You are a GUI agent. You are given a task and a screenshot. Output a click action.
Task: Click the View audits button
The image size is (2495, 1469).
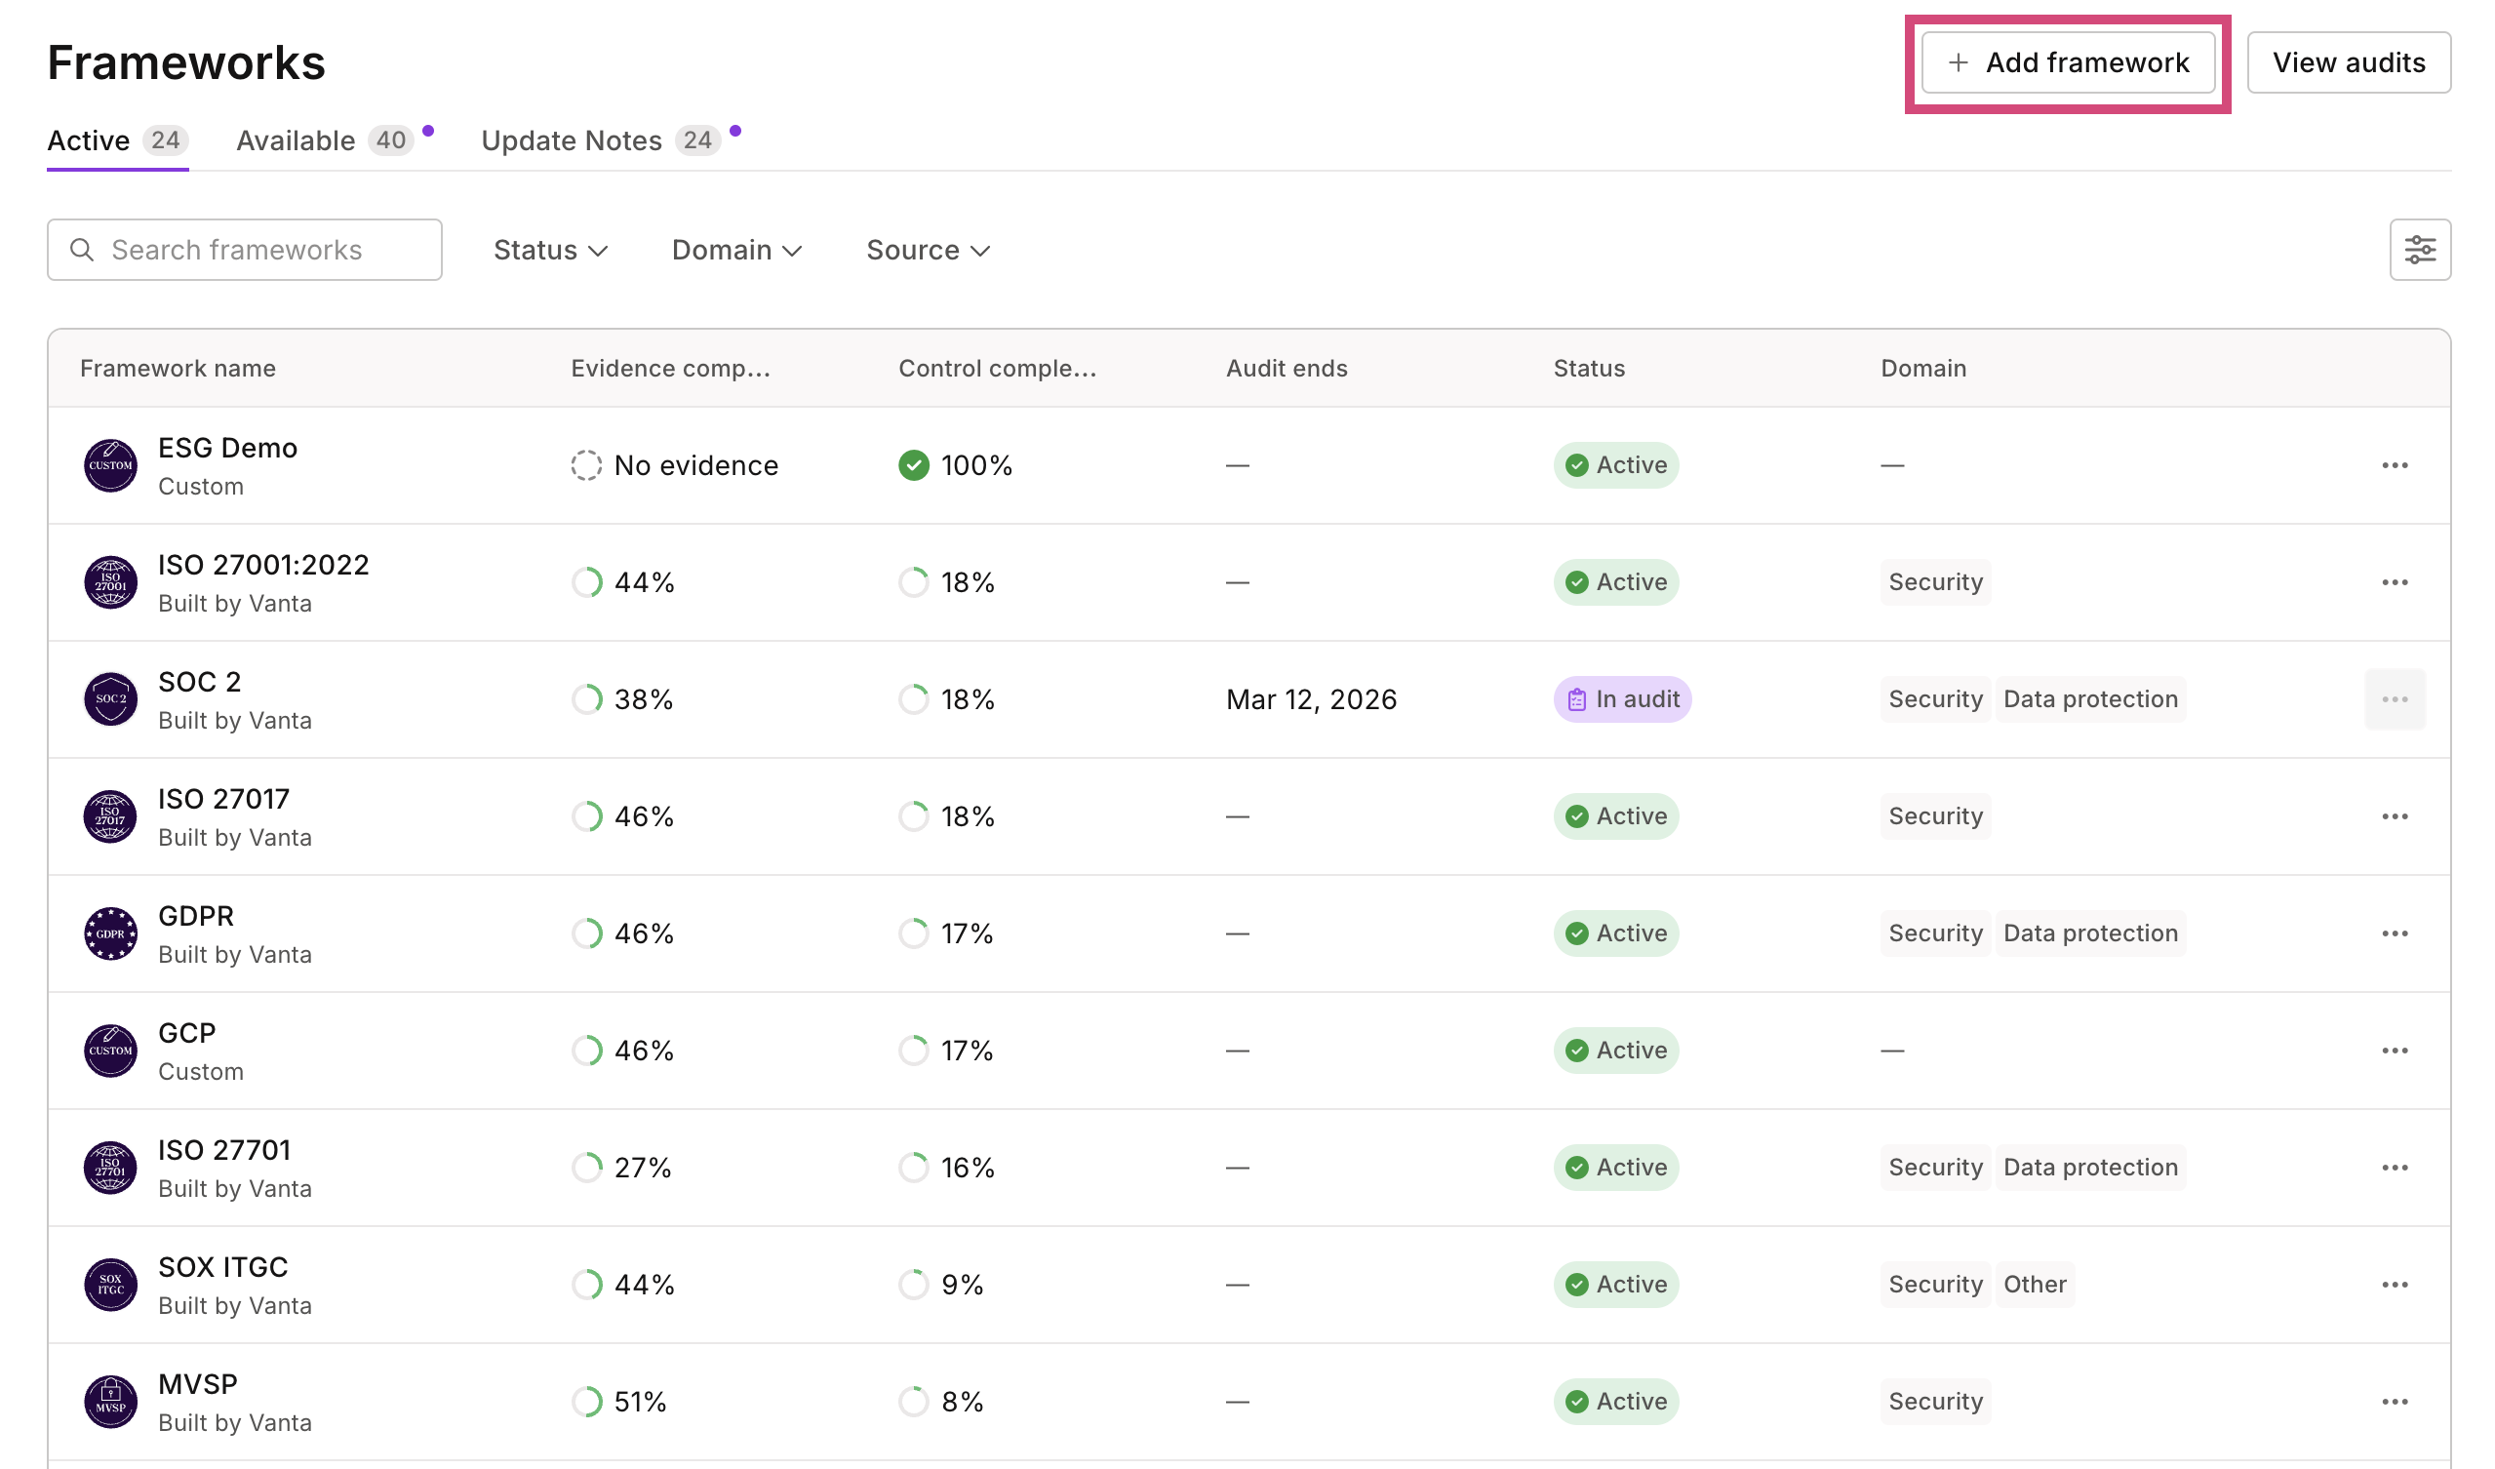[x=2349, y=62]
